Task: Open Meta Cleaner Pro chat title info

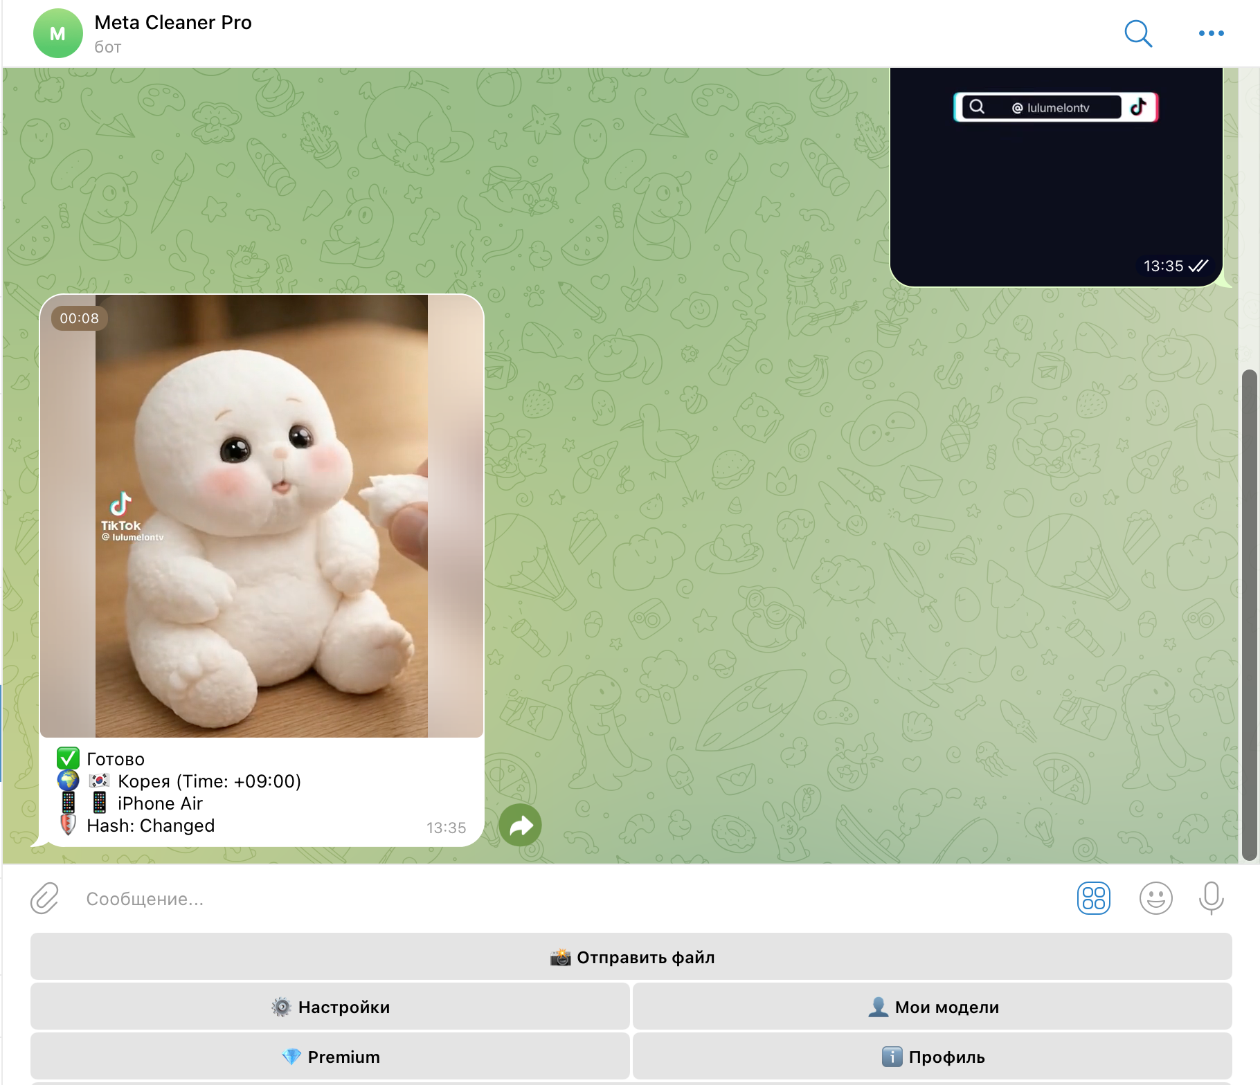Action: (173, 23)
